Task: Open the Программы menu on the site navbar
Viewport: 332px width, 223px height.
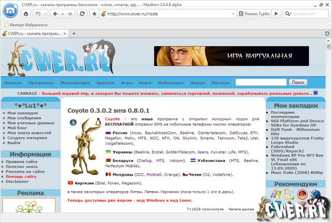Action: tap(41, 83)
